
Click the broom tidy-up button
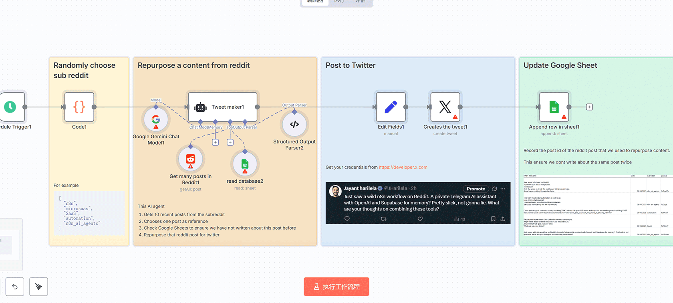[x=38, y=287]
